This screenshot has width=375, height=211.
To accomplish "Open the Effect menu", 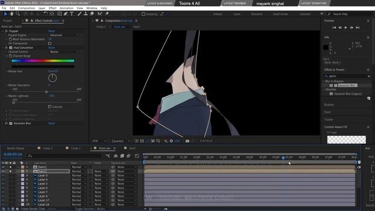I will [52, 8].
